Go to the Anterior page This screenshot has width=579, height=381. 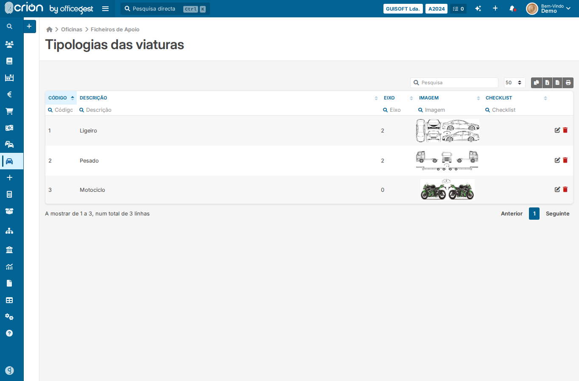(512, 214)
